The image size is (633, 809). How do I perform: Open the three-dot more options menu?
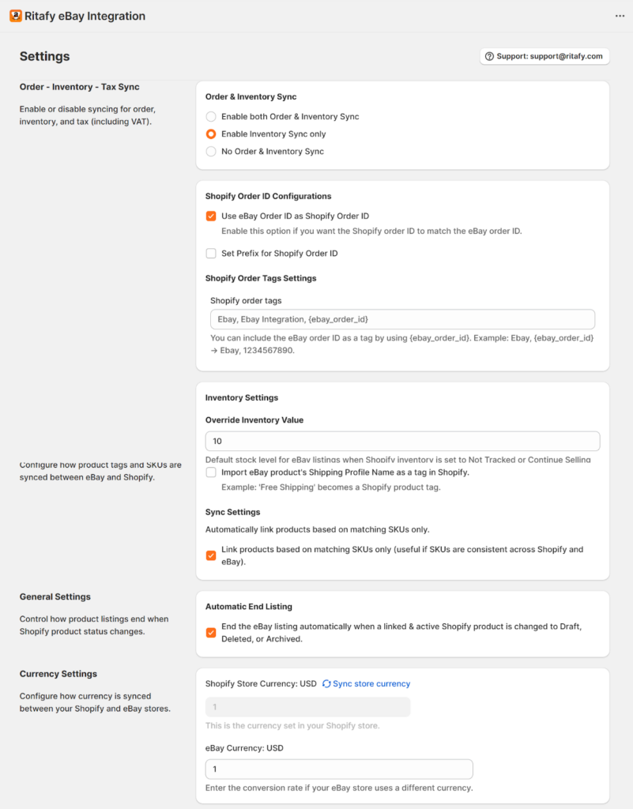coord(620,16)
